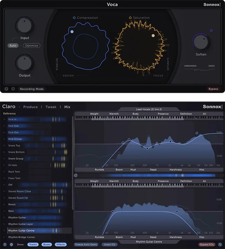225x249 pixels.
Task: Star the Rack Tom track
Action: [x=4, y=172]
